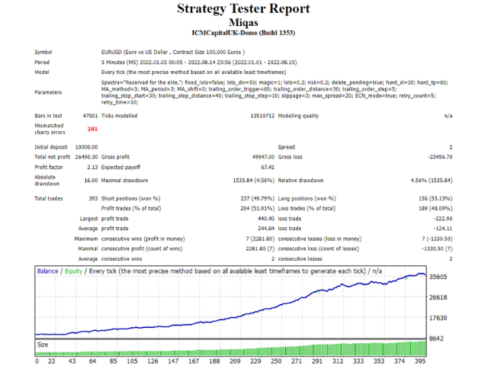The image size is (488, 366).
Task: Click the bars value '47001'
Action: pos(90,116)
